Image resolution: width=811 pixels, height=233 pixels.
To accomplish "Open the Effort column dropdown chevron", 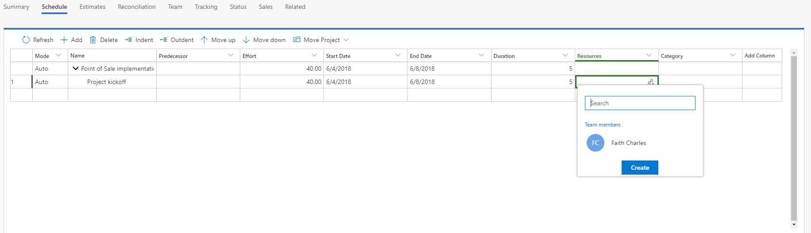I will pyautogui.click(x=314, y=55).
